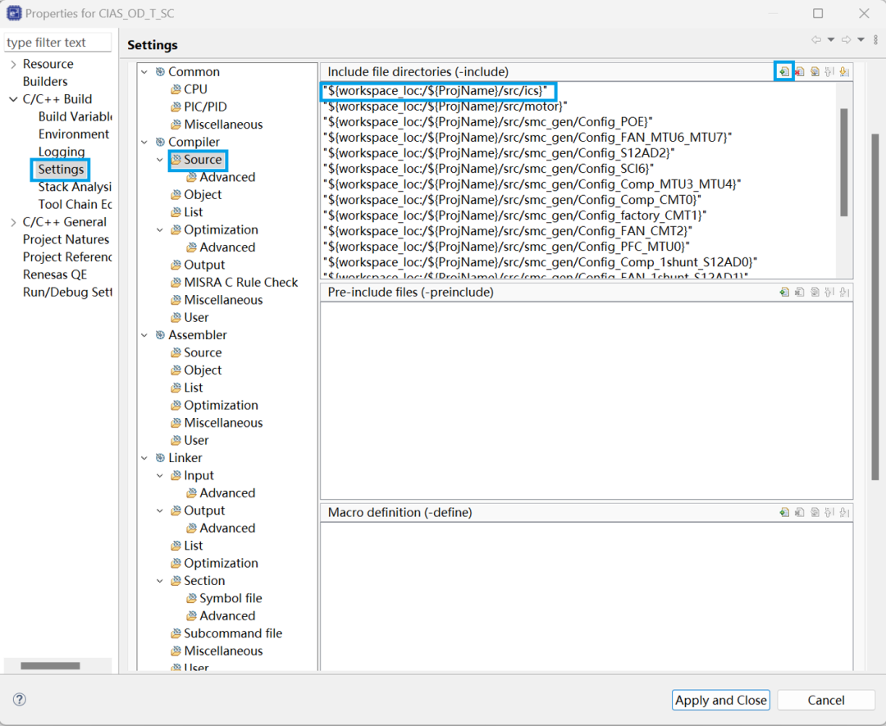Focus the type filter text field
886x726 pixels.
pos(57,43)
